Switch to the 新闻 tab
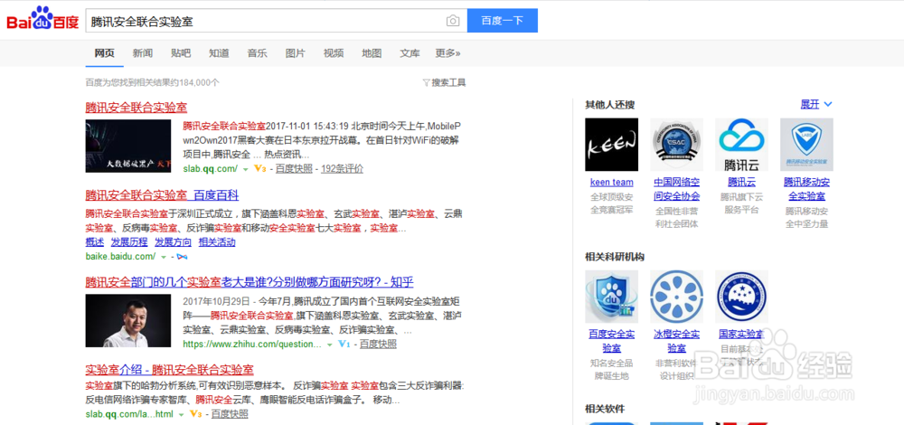The width and height of the screenshot is (904, 425). pos(143,53)
